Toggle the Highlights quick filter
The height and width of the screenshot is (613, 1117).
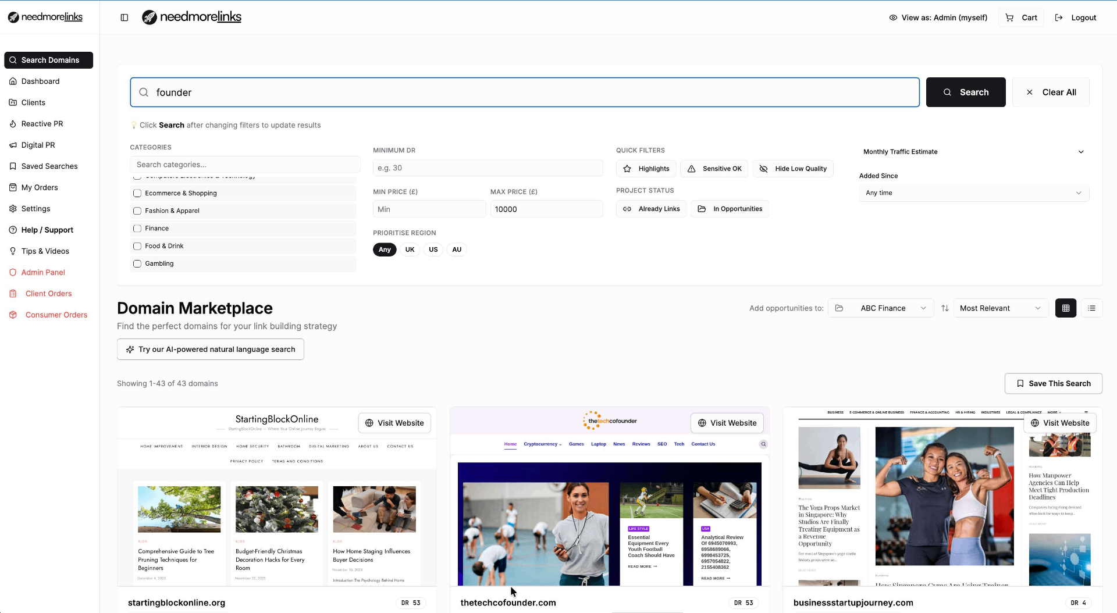pos(646,169)
